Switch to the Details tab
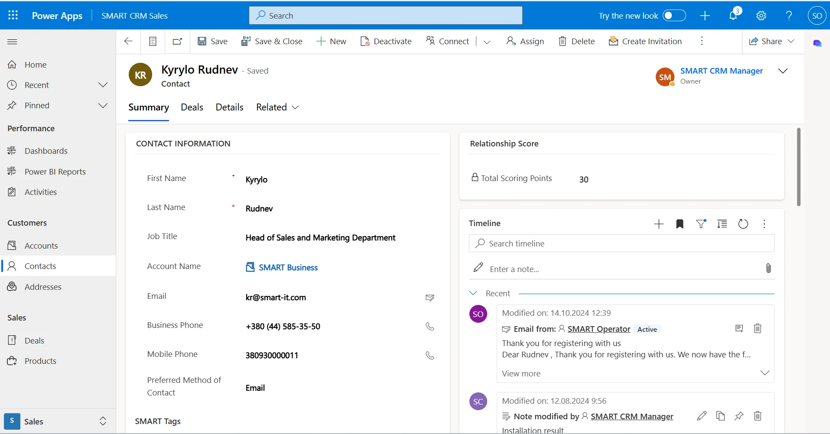 click(229, 107)
